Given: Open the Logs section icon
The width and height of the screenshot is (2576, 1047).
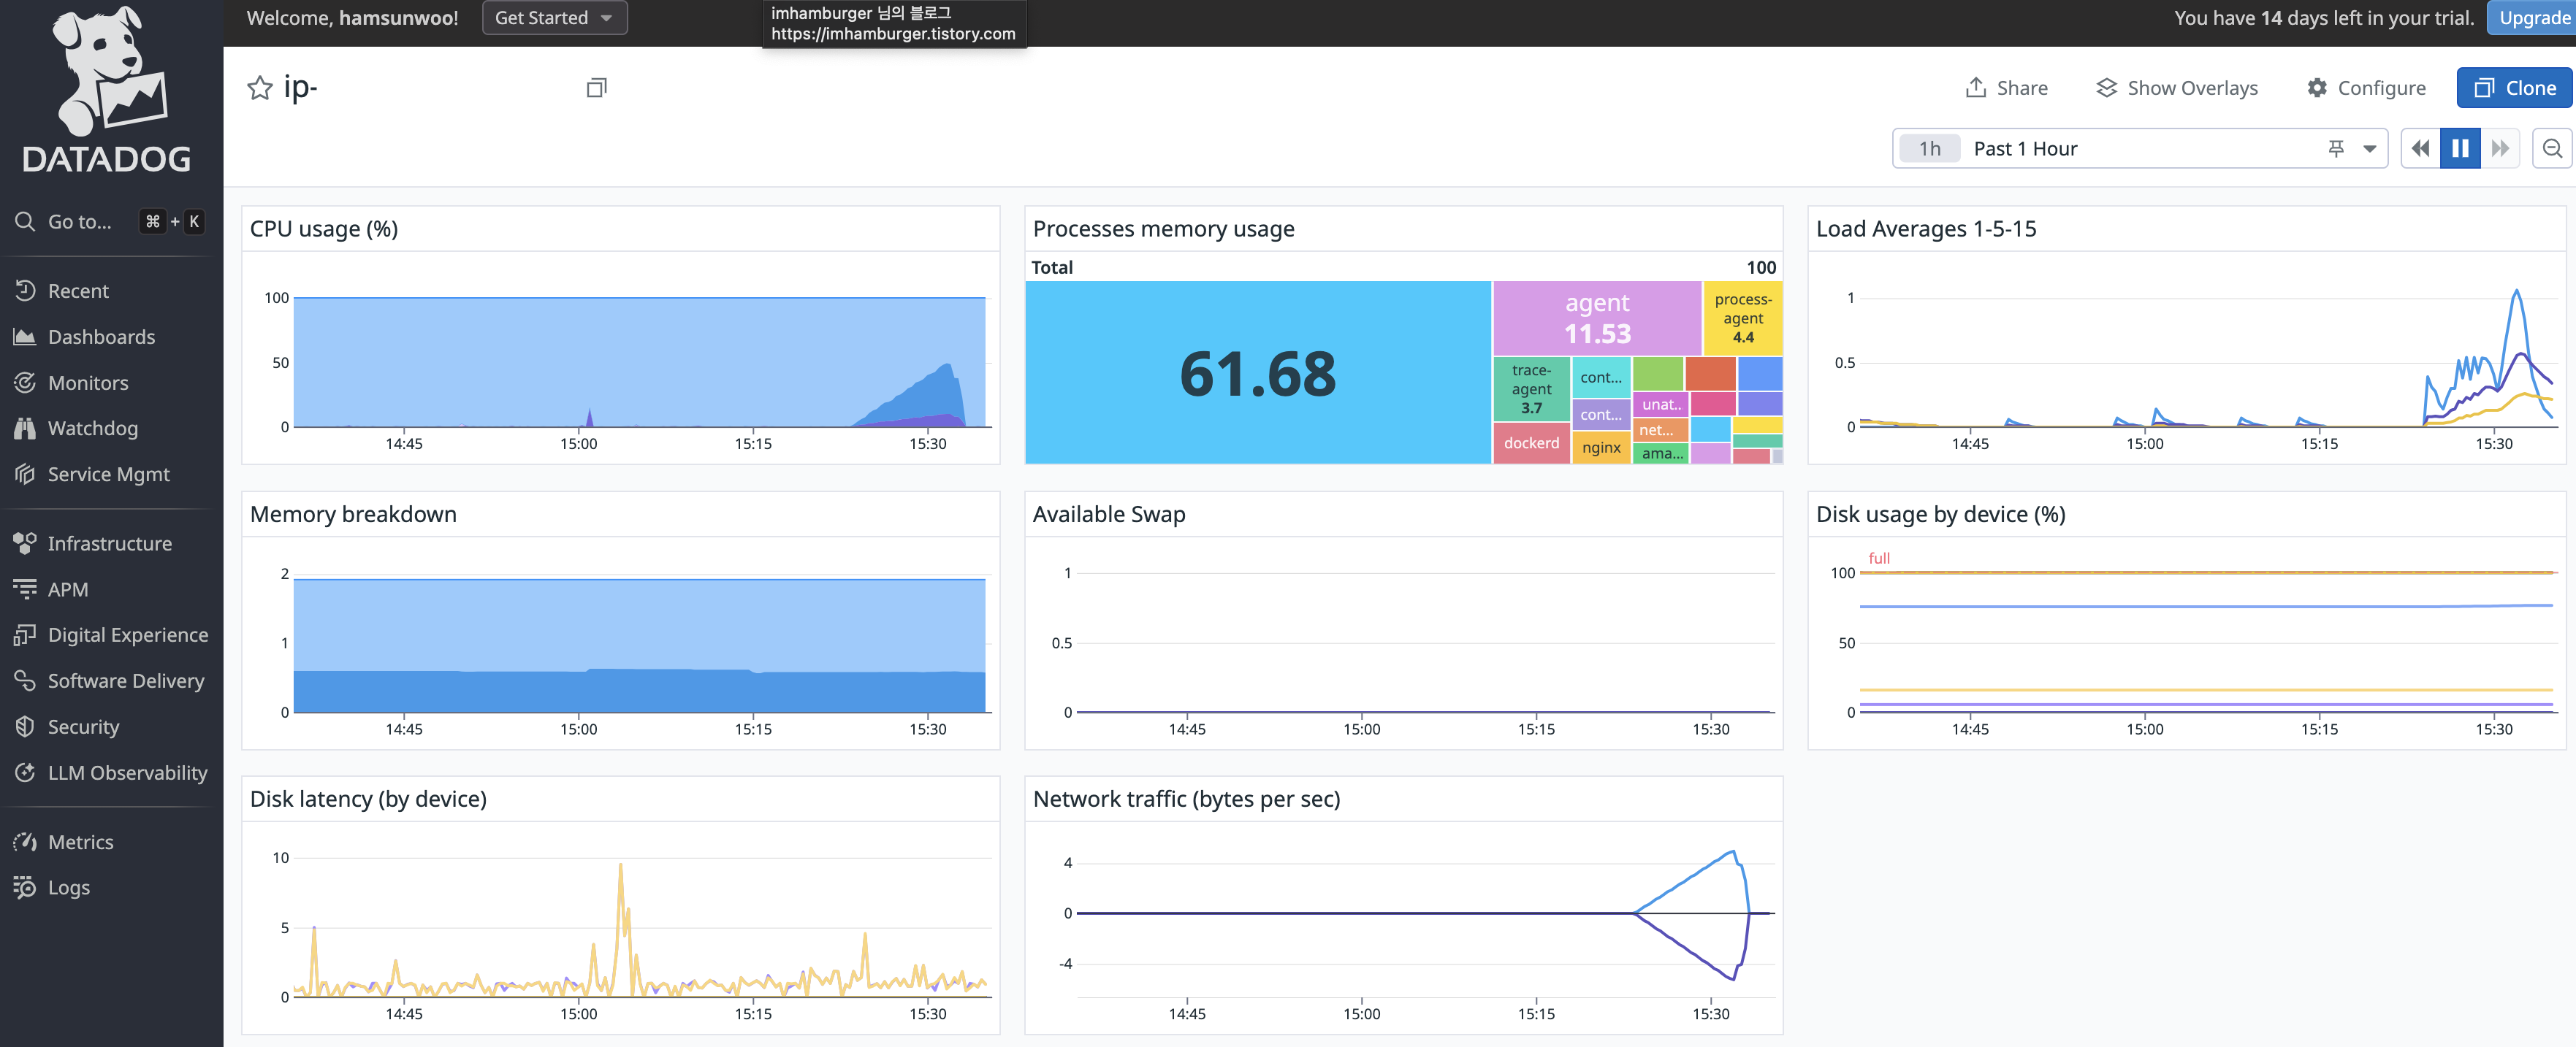Looking at the screenshot, I should [26, 887].
